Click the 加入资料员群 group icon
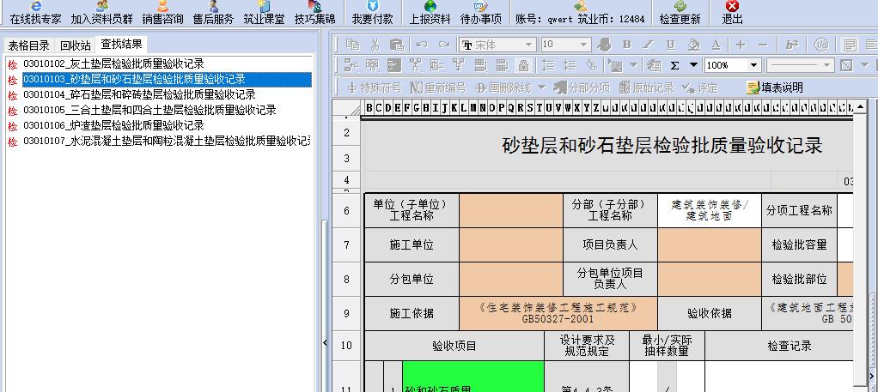 coord(102,12)
